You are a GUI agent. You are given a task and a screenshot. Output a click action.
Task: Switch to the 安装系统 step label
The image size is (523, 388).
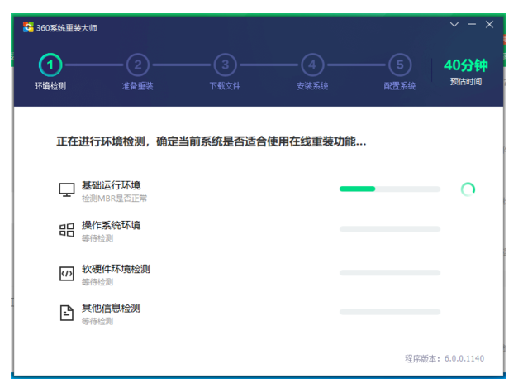pos(312,85)
